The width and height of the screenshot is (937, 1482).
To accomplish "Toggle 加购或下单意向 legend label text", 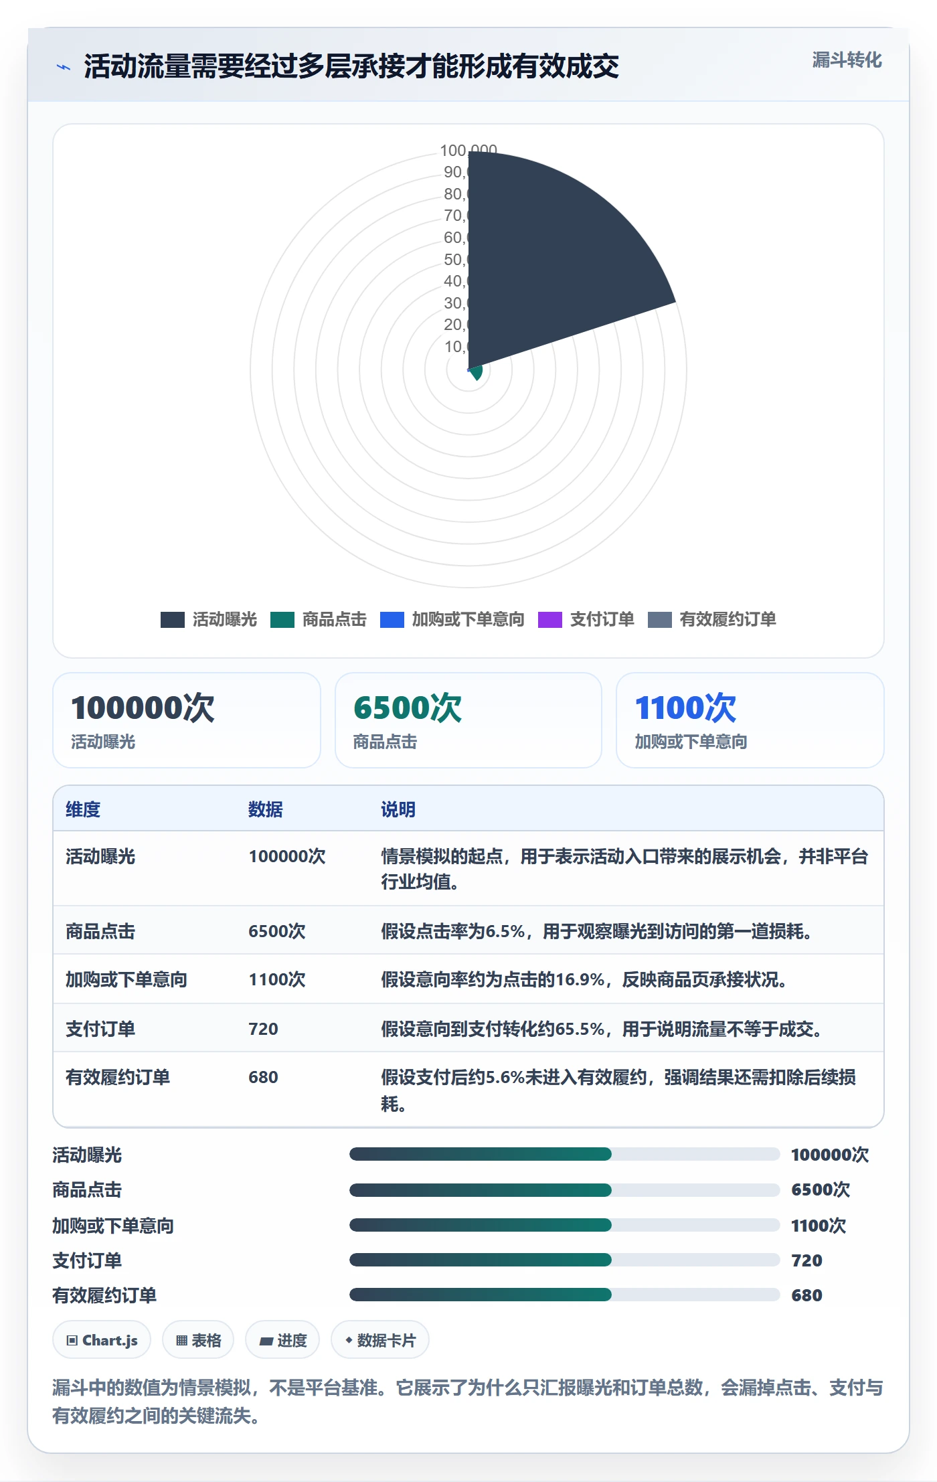I will pos(468,620).
